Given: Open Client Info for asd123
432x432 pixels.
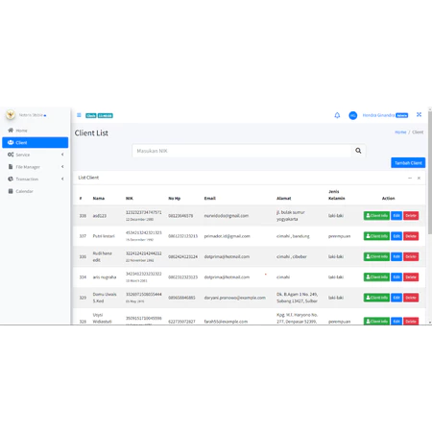Looking at the screenshot, I should click(x=376, y=216).
